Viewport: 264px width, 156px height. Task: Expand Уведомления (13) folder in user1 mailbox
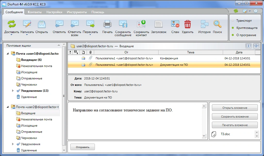click(13, 91)
